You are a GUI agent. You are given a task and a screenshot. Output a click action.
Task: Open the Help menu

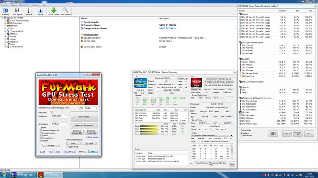[44, 5]
